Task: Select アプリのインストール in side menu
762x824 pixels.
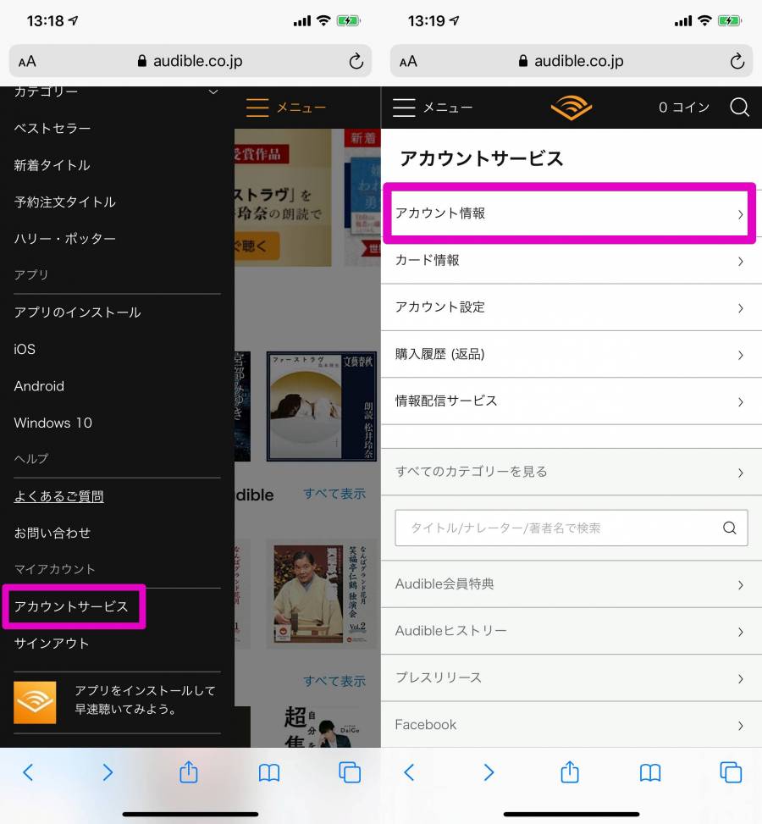Action: (x=77, y=312)
